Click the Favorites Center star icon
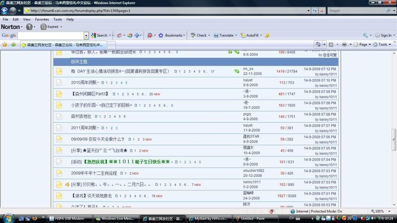Viewport: 397px width, 223px height. (x=5, y=44)
